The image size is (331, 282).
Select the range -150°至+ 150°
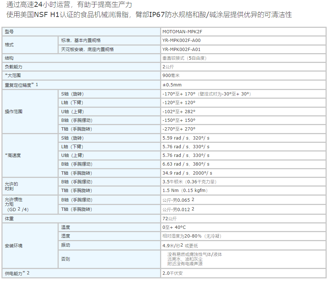(x=179, y=120)
